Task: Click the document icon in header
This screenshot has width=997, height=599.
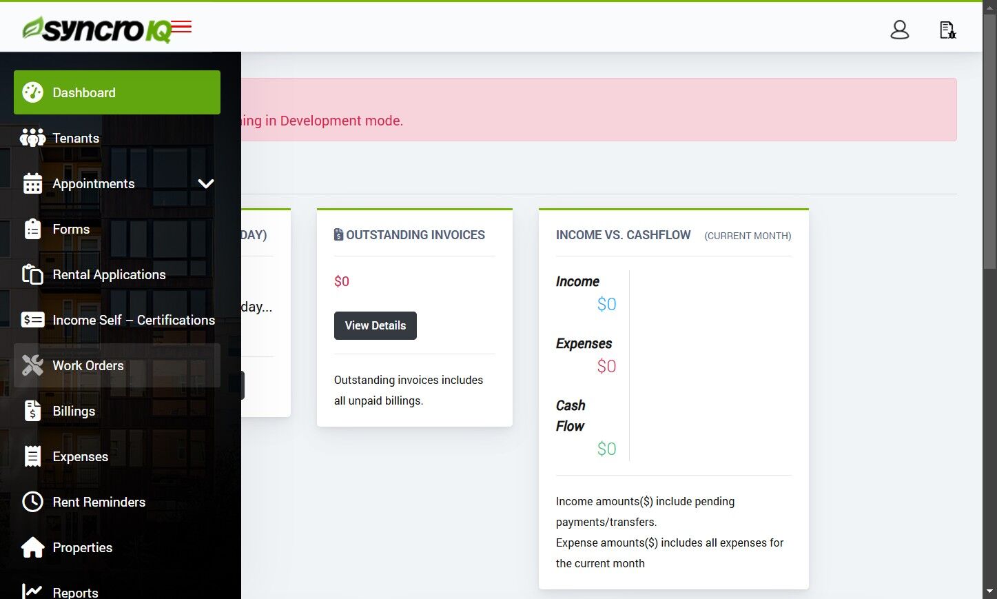Action: [948, 30]
